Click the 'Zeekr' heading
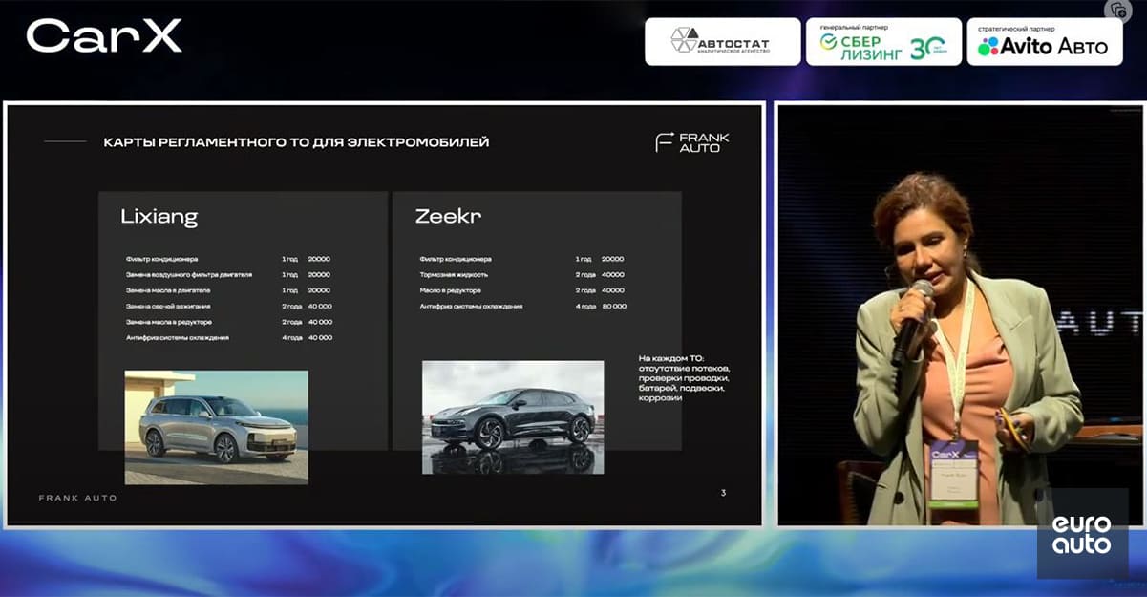 tap(448, 216)
